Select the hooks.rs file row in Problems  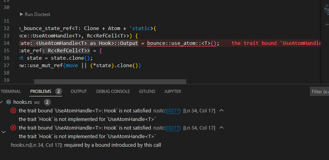point(164,102)
